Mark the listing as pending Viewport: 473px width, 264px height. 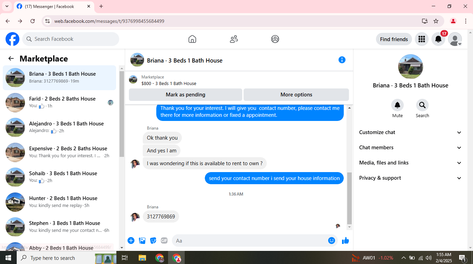(x=185, y=95)
